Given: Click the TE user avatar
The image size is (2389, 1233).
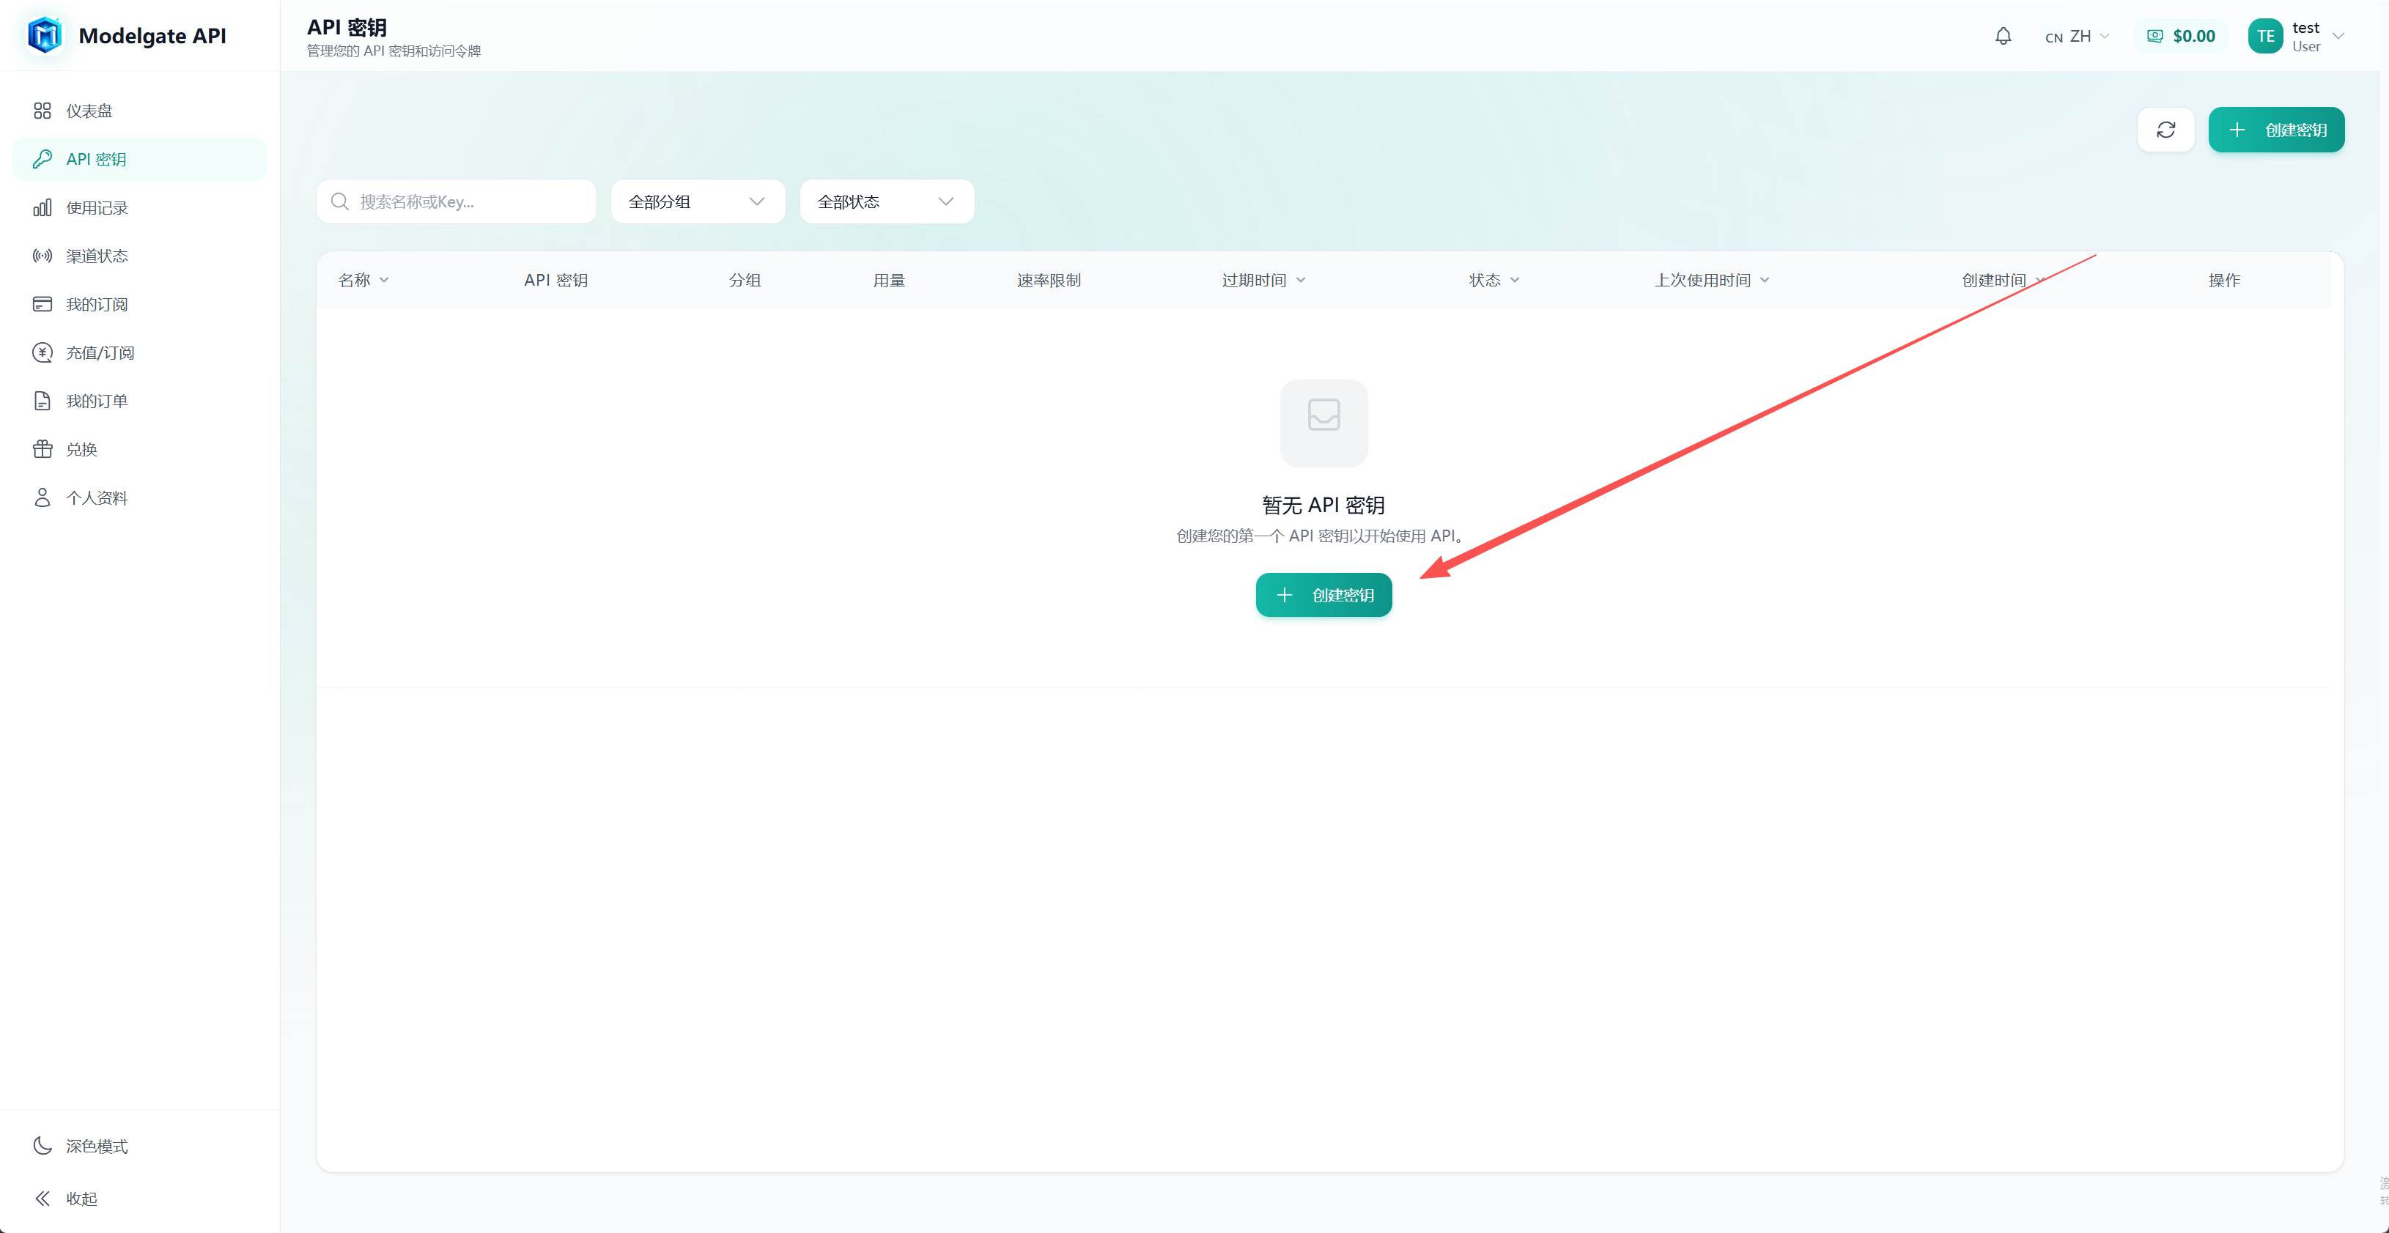Looking at the screenshot, I should click(x=2264, y=36).
